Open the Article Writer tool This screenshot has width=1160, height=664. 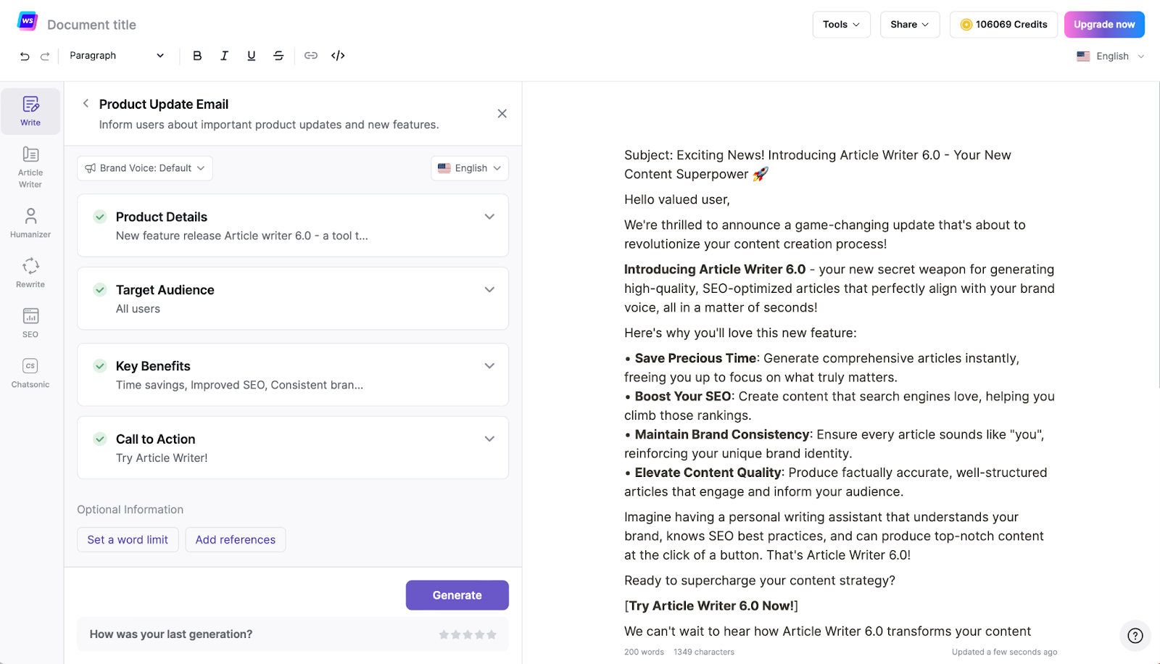(30, 167)
